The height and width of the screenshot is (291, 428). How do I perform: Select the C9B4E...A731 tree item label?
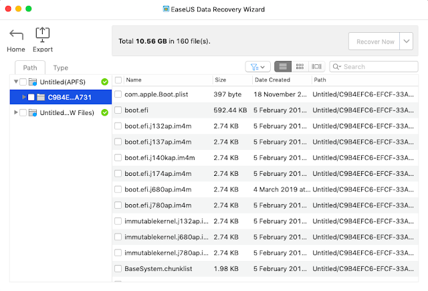click(x=70, y=97)
